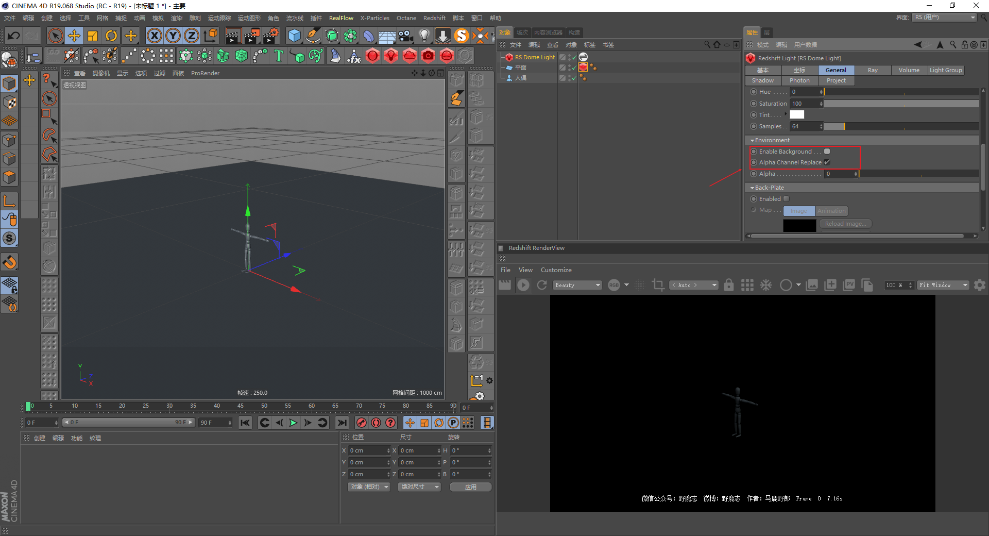This screenshot has width=989, height=536.
Task: Open the Redshift menu
Action: pyautogui.click(x=434, y=18)
